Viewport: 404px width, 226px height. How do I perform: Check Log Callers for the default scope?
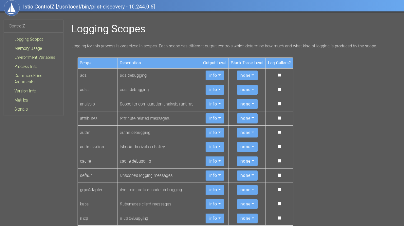coord(279,175)
